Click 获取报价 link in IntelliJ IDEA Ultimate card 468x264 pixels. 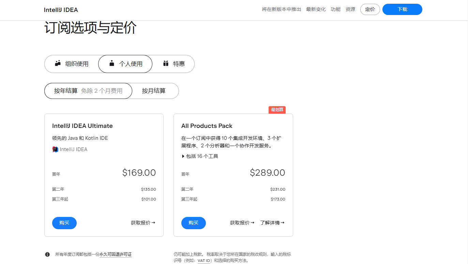143,223
